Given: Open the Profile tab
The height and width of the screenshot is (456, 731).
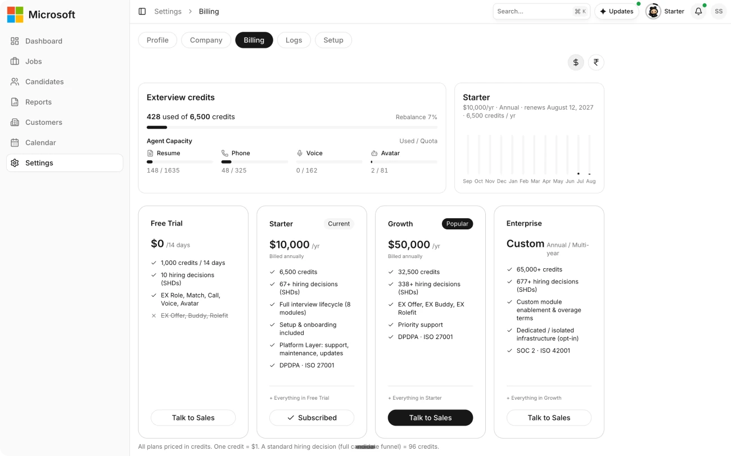Looking at the screenshot, I should (157, 40).
